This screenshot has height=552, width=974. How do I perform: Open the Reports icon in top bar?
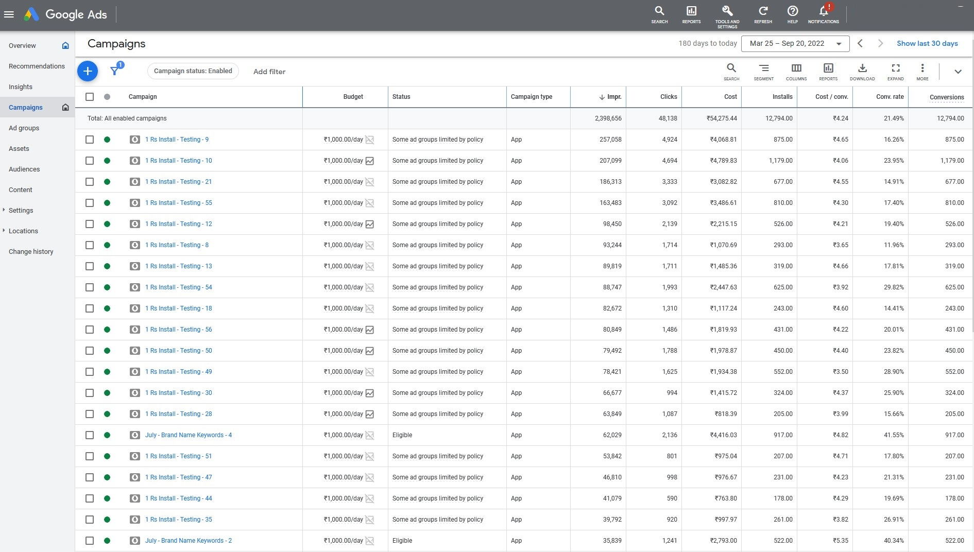coord(691,11)
